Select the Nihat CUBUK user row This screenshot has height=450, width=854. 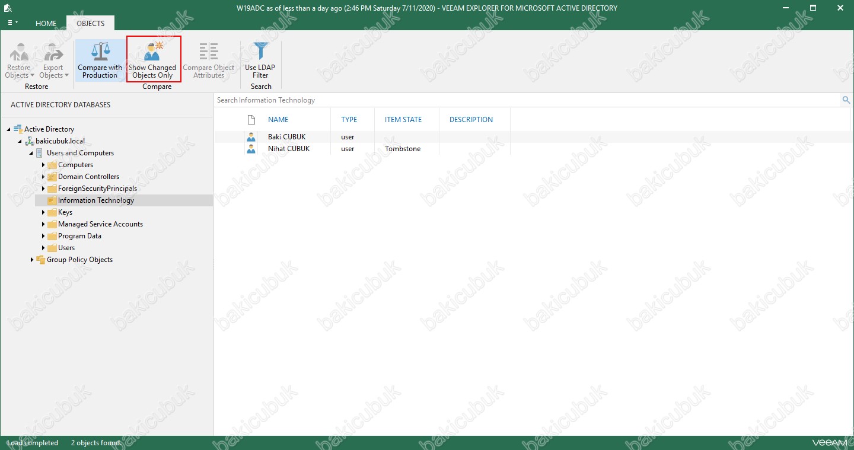[533, 149]
